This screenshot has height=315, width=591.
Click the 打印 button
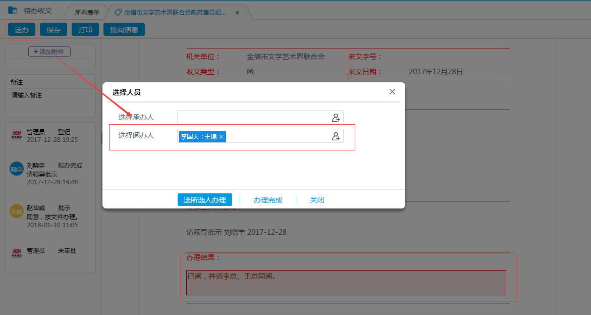click(x=85, y=29)
